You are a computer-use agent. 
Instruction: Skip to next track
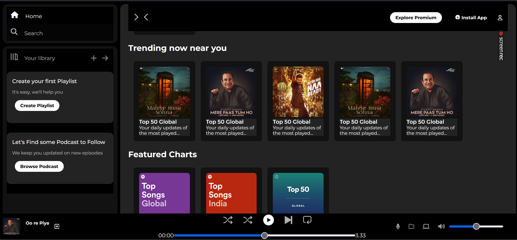(288, 220)
